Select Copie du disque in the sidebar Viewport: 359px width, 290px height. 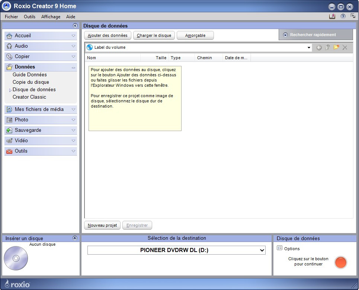click(x=31, y=82)
